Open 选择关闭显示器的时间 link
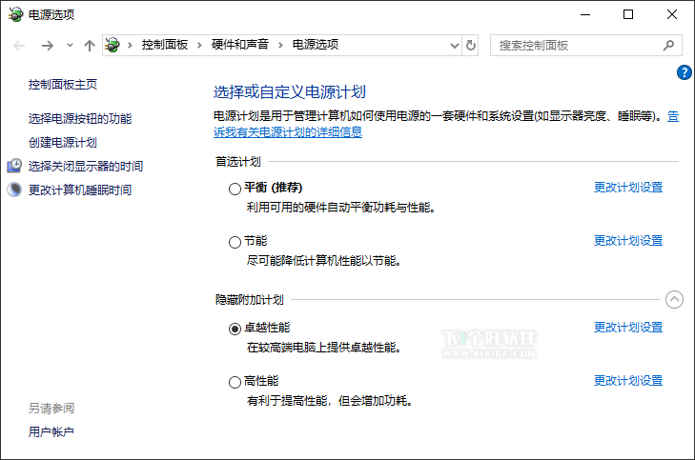This screenshot has width=695, height=460. click(x=86, y=166)
